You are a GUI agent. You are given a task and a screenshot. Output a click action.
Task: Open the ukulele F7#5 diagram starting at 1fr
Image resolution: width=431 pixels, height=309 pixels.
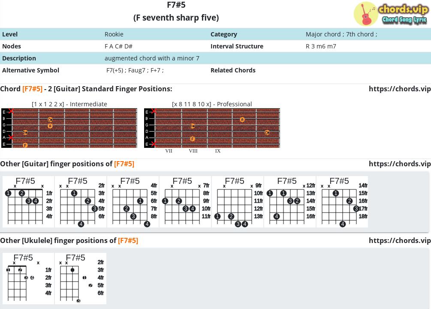[28, 279]
